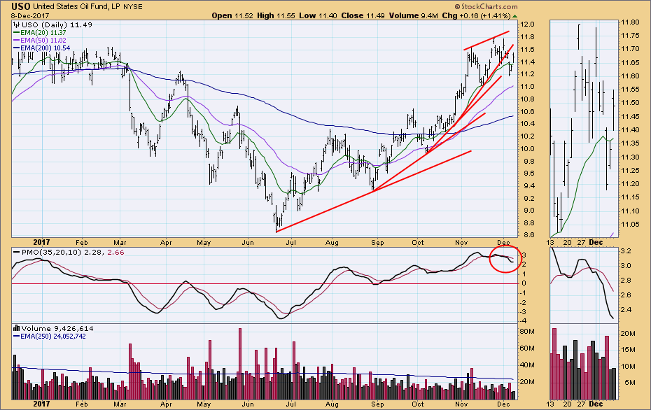651x410 pixels.
Task: Select the Close value 11.49 in the header
Action: (375, 16)
